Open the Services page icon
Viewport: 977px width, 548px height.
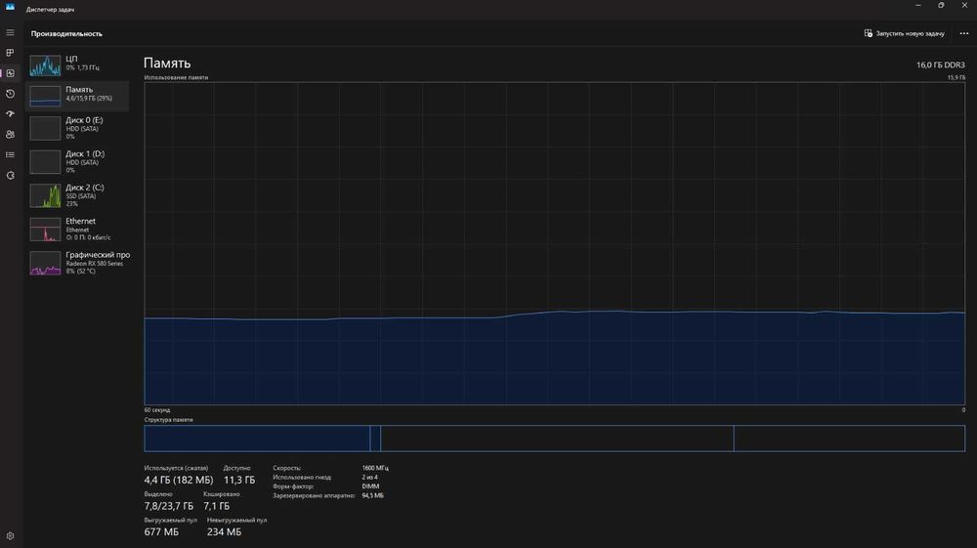pos(10,176)
